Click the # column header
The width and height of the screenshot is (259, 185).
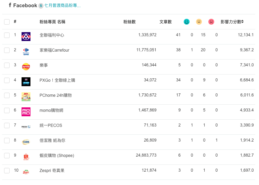(15, 22)
